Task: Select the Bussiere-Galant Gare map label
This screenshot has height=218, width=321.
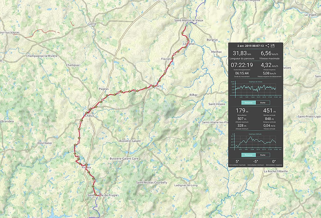Action: pyautogui.click(x=124, y=159)
